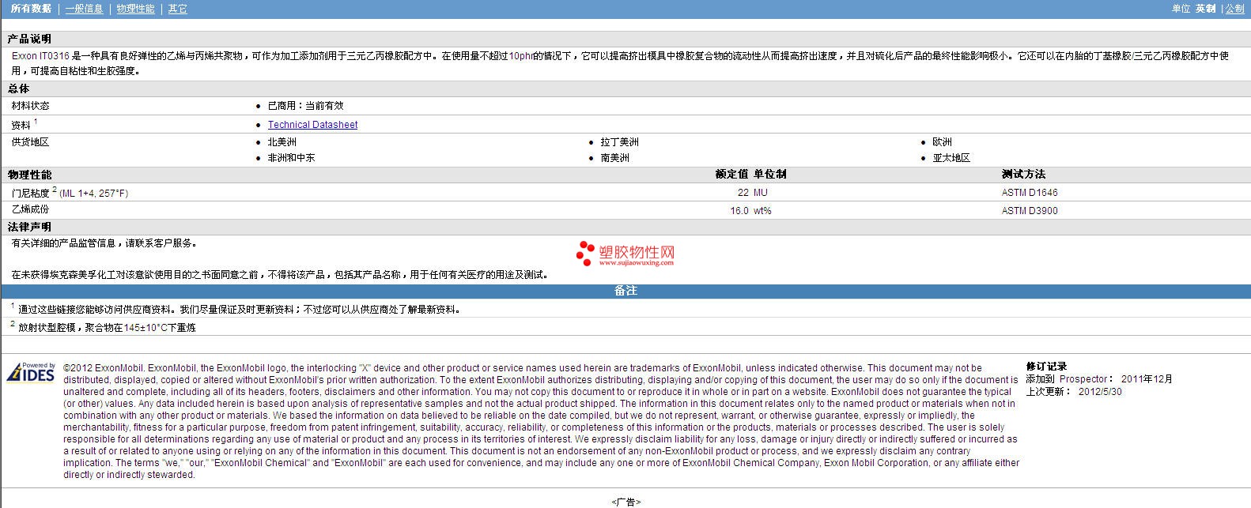Click the 额定值 column header
Viewport: 1251px width, 508px height.
click(731, 175)
